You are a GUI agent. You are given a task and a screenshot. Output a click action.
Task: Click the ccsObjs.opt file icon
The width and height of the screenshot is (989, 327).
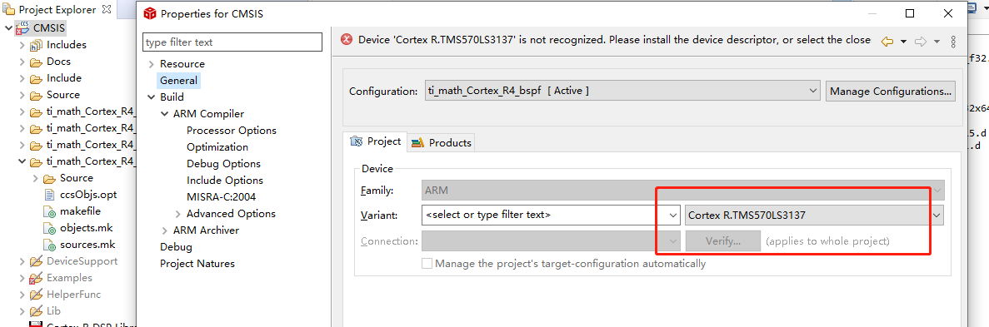point(49,195)
